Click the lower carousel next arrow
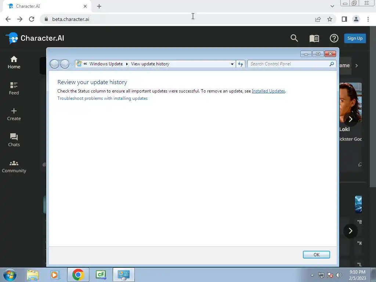 pyautogui.click(x=351, y=231)
